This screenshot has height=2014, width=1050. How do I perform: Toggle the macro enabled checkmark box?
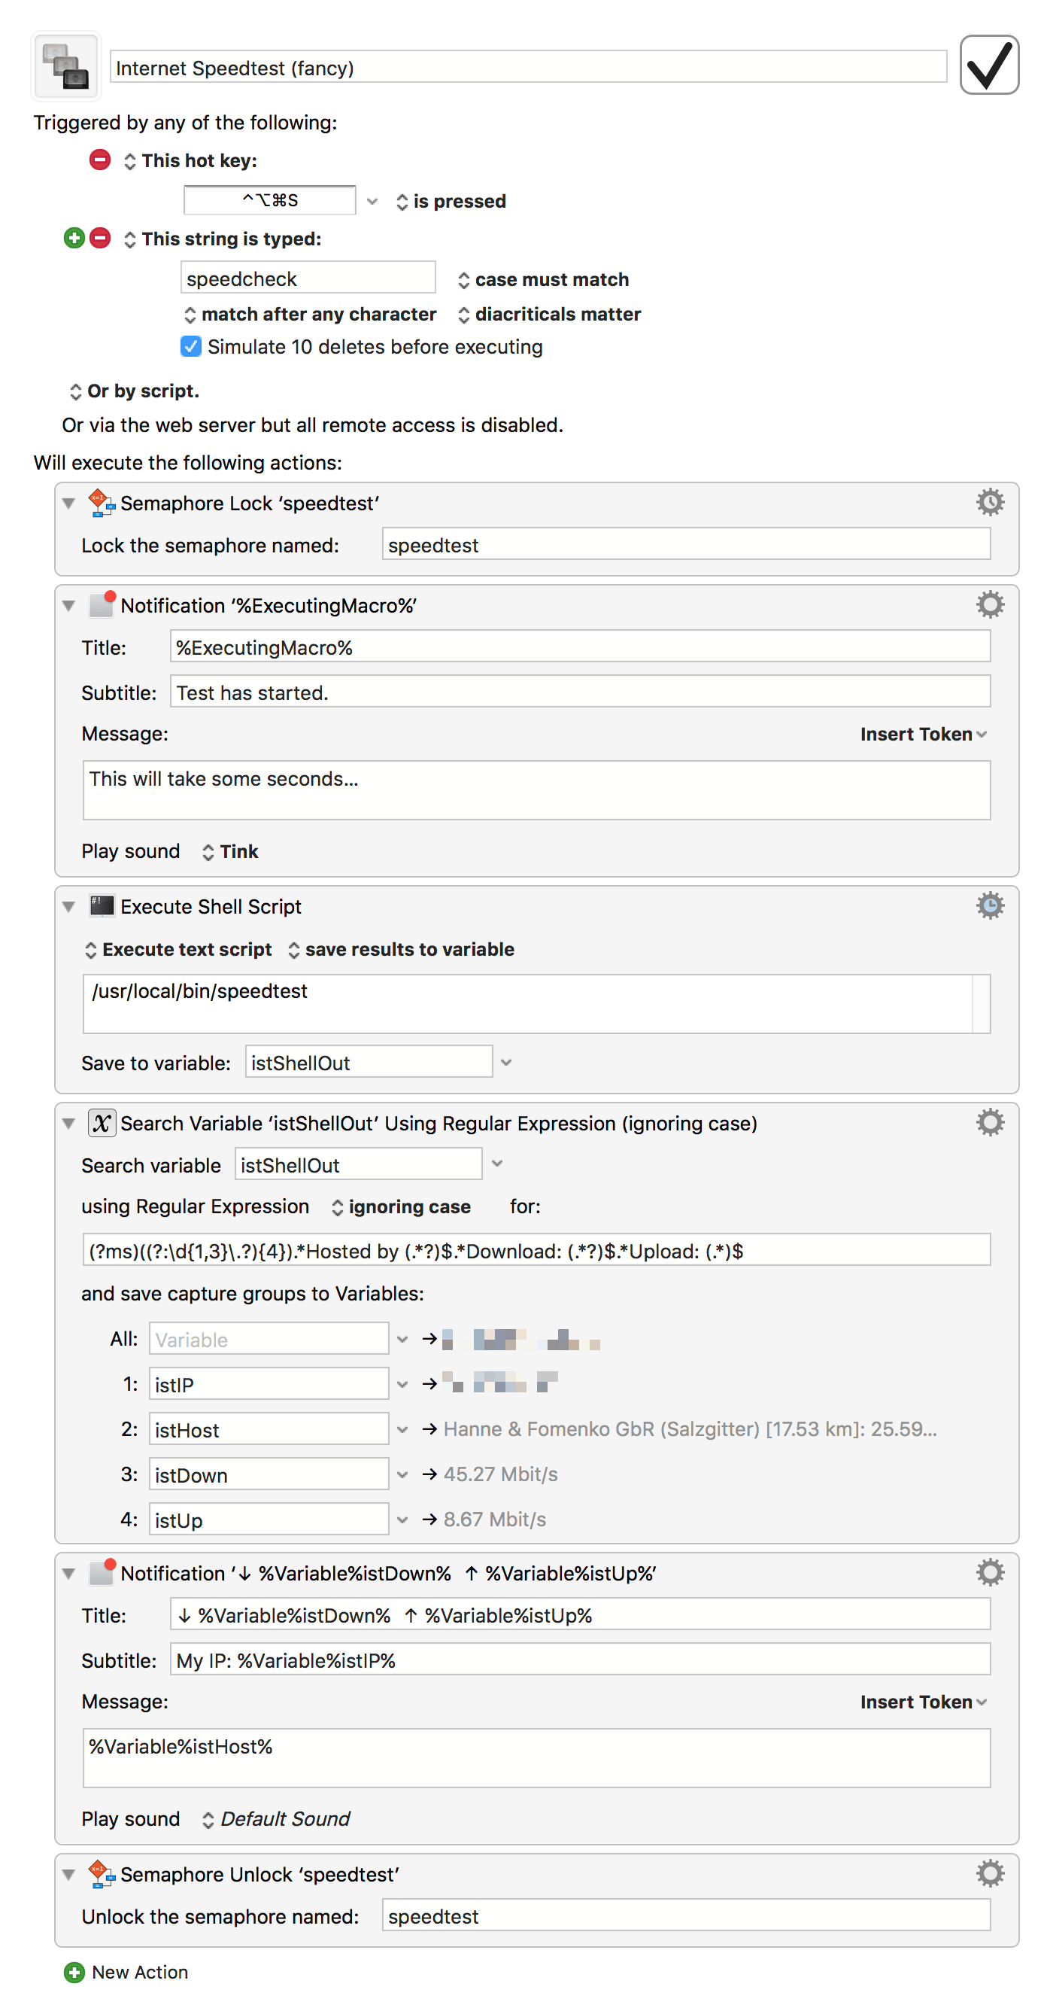tap(988, 65)
